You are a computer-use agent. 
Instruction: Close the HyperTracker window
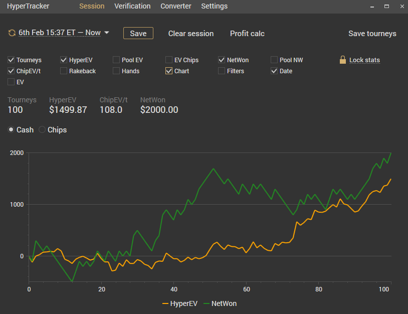pyautogui.click(x=402, y=6)
